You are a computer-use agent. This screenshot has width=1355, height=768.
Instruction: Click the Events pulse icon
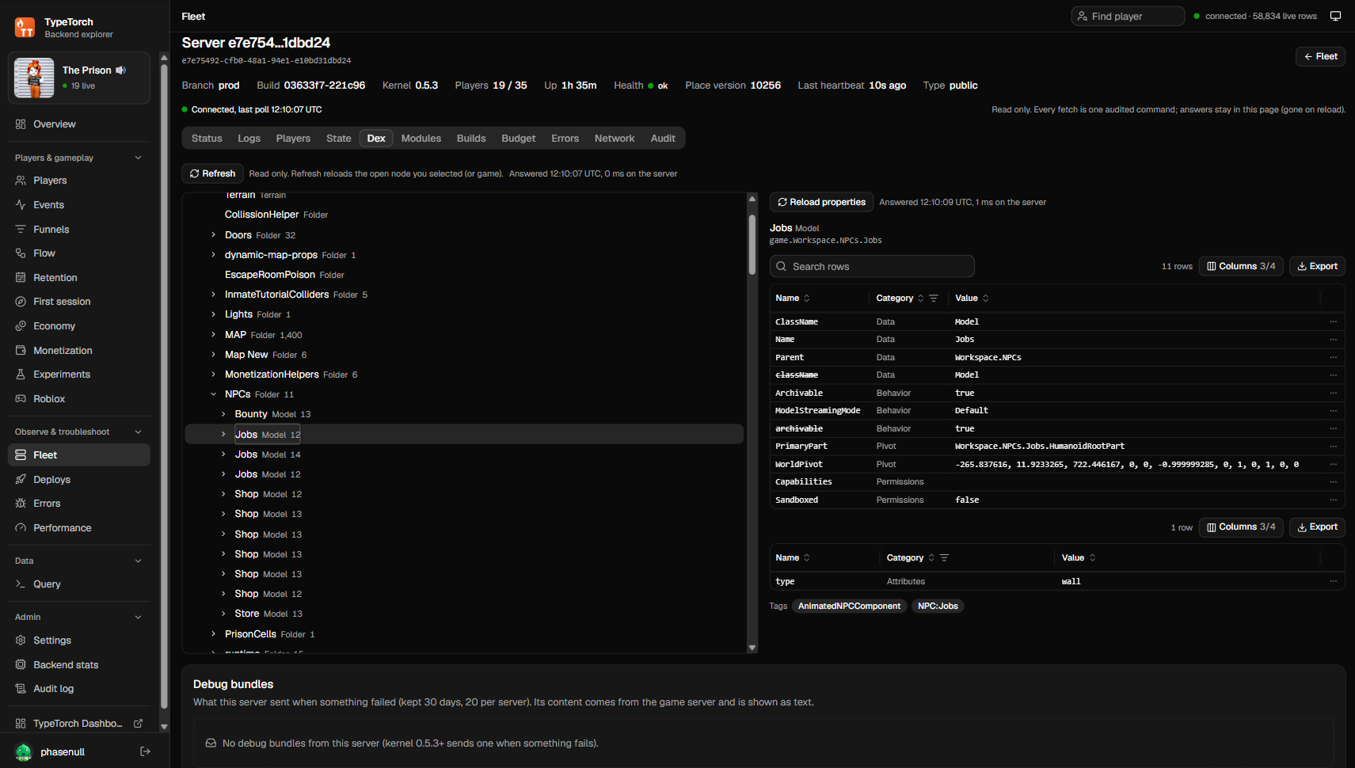(x=21, y=205)
